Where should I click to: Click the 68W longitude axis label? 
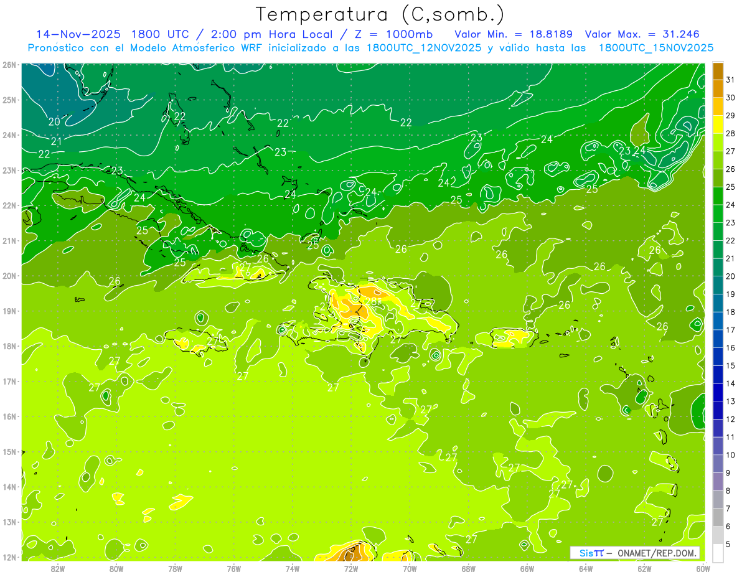(x=469, y=568)
